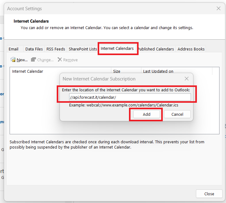Cancel the calendar subscription dialog
Viewport: 226px width, 203px height.
click(x=177, y=114)
